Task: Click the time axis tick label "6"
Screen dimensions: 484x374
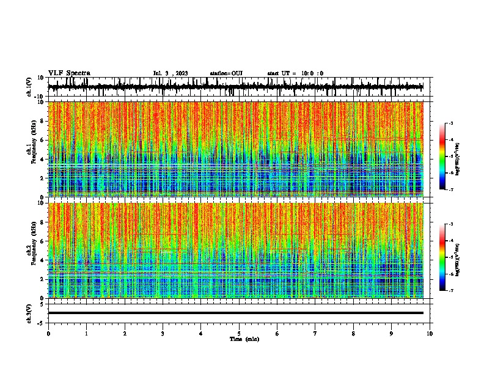Action: click(x=277, y=334)
